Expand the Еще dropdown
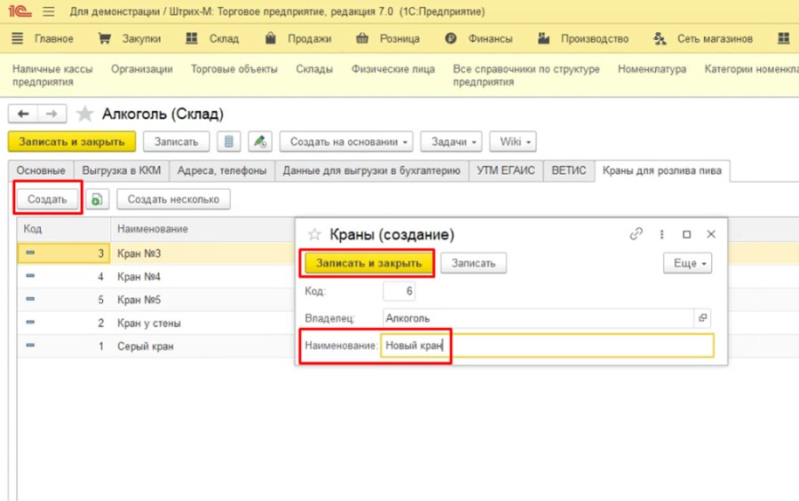Screen dimensions: 799x501 click(687, 263)
